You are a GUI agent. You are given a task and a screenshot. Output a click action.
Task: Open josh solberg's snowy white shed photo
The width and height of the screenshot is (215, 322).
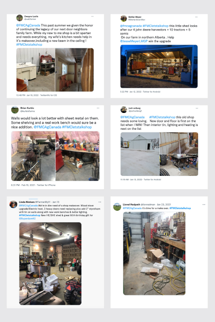coord(140,154)
